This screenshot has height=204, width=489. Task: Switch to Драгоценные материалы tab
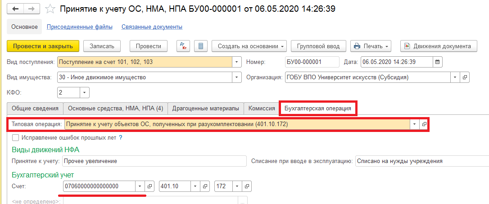pos(206,109)
